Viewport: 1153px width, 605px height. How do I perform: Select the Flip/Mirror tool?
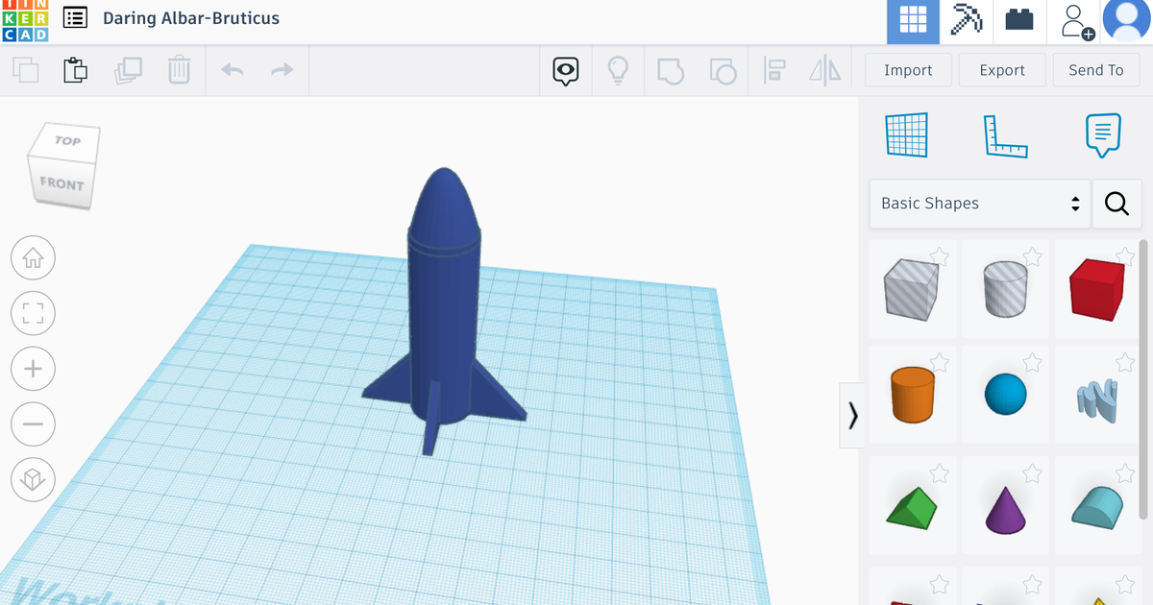pyautogui.click(x=824, y=69)
